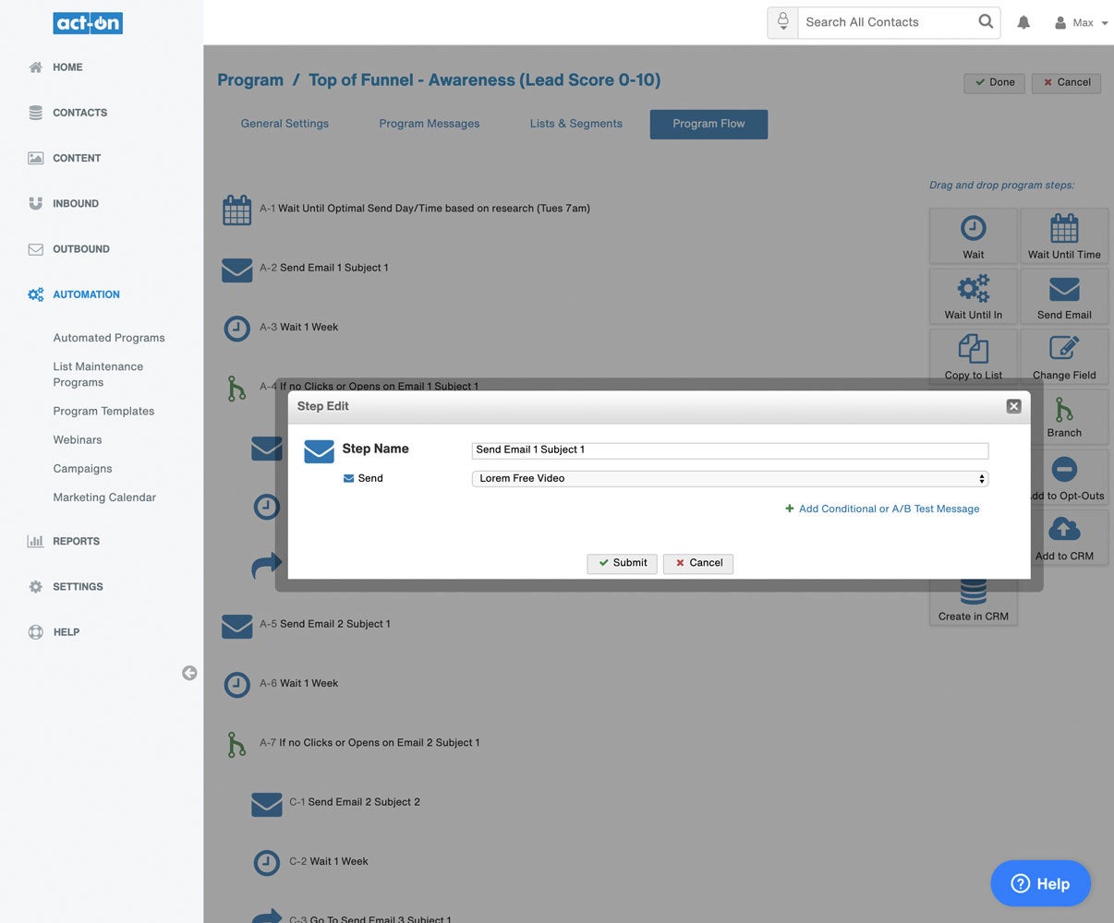Select the Wait Until In step tile

pyautogui.click(x=974, y=297)
